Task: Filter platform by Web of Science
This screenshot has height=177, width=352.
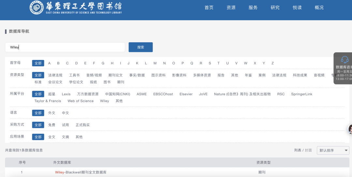Action: [81, 101]
